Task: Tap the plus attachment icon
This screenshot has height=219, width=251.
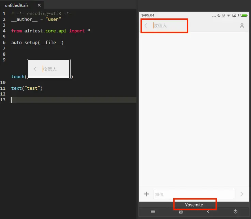Action: coord(146,194)
